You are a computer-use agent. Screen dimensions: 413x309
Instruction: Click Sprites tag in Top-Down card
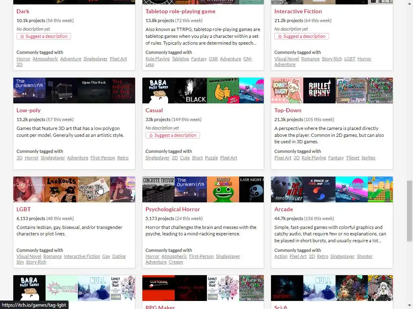[368, 158]
